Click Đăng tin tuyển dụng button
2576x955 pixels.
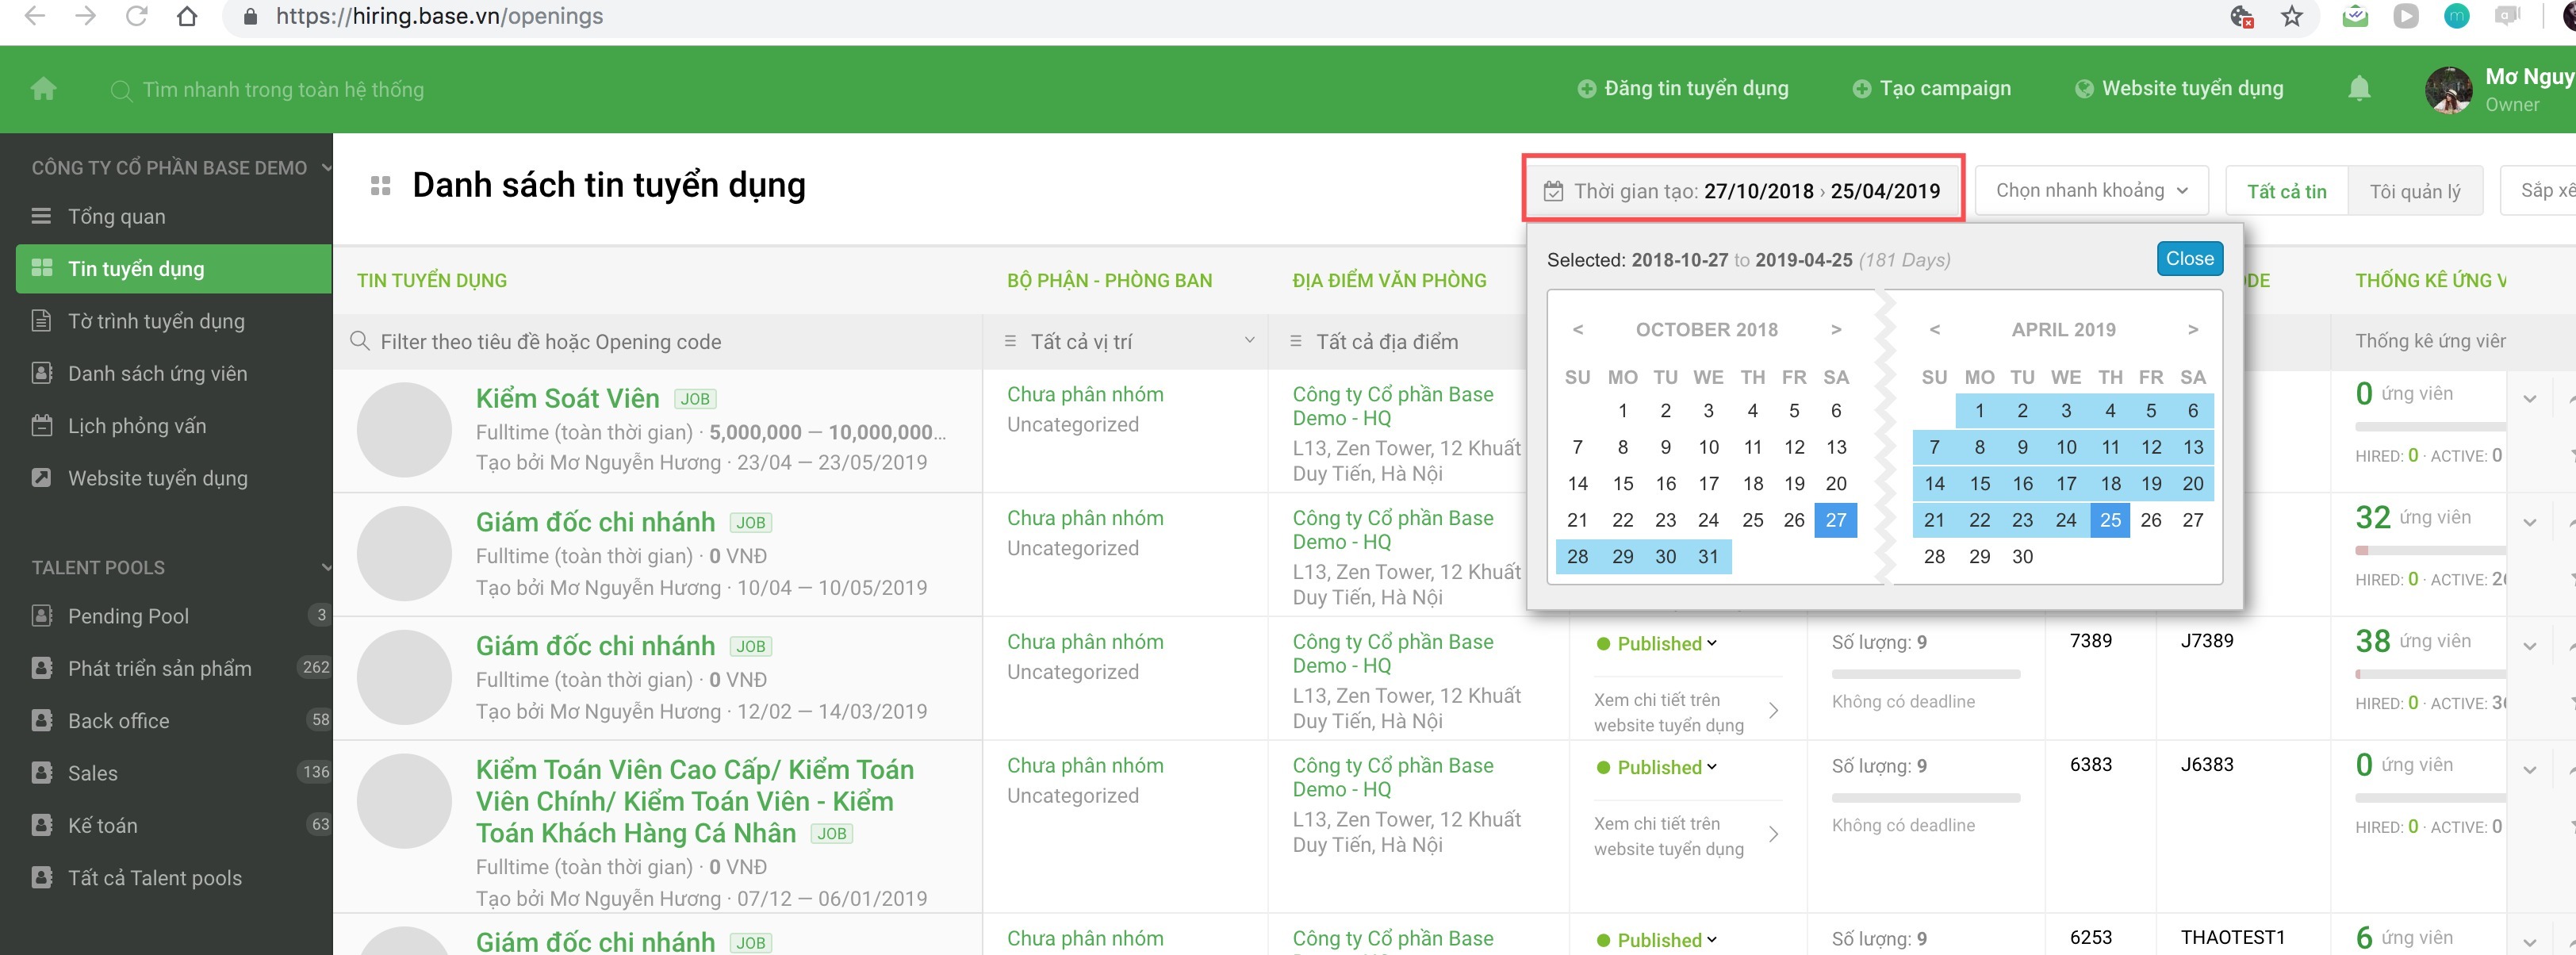coord(1683,89)
